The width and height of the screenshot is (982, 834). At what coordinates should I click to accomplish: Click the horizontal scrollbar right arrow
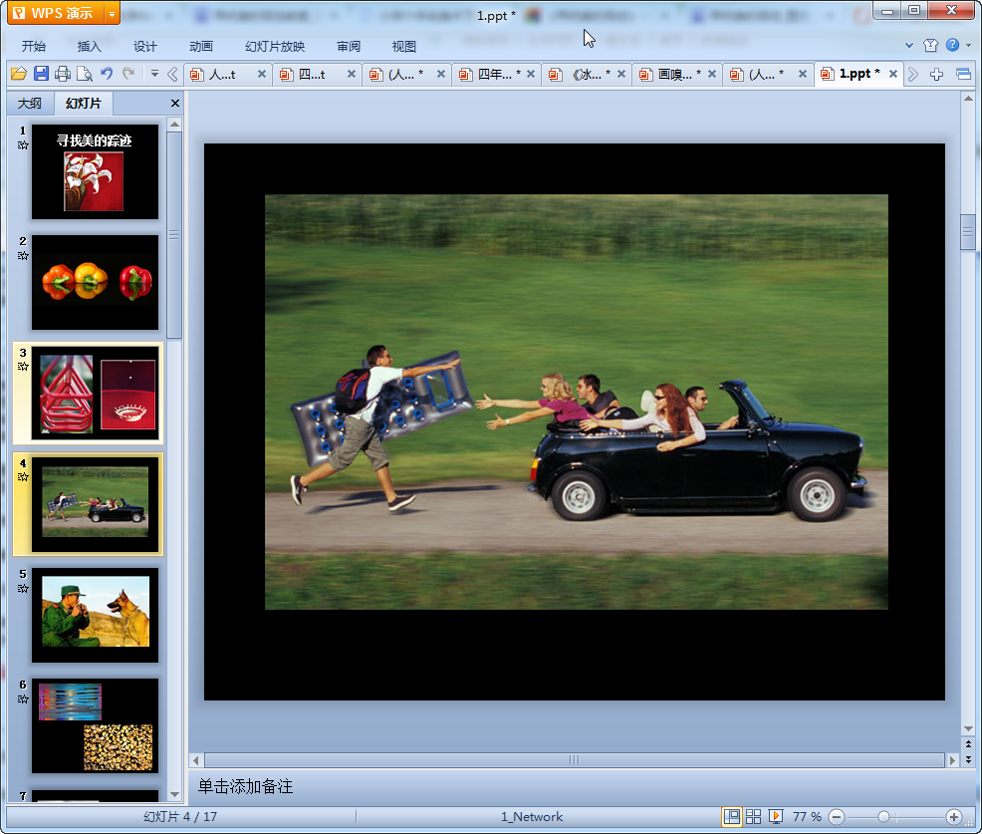[x=952, y=760]
